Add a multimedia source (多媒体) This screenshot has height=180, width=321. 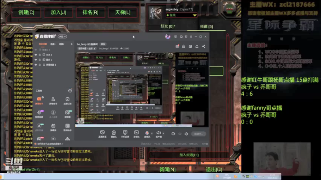coord(136,134)
